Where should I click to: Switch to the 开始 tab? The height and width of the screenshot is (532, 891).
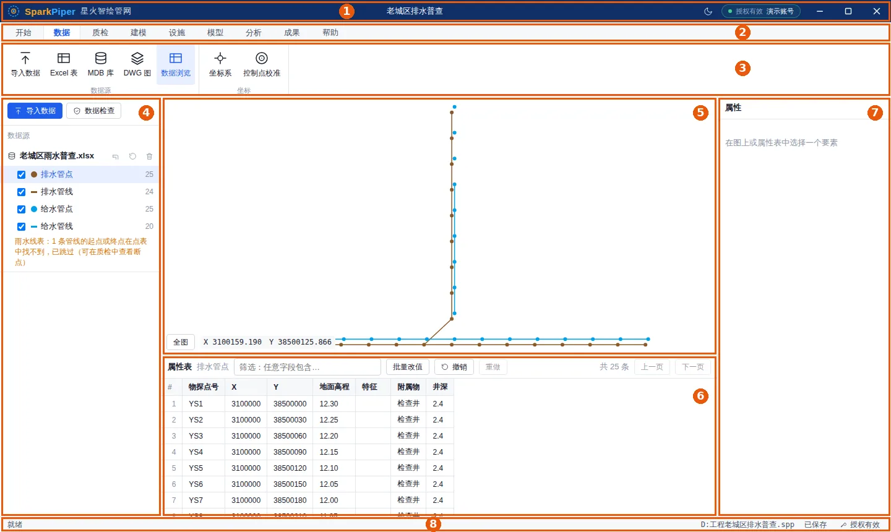24,33
